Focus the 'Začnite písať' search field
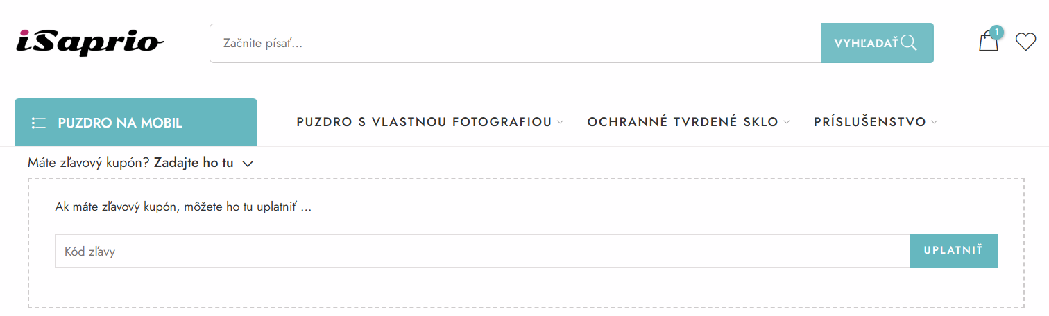 (515, 43)
